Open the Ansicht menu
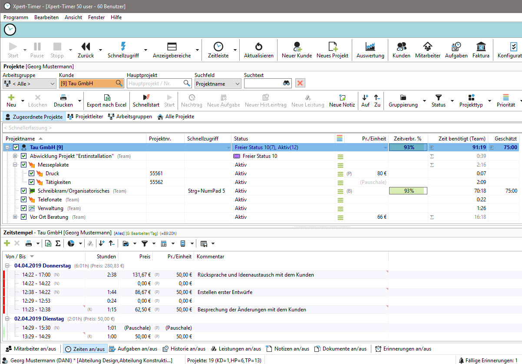The image size is (522, 364). pyautogui.click(x=73, y=17)
